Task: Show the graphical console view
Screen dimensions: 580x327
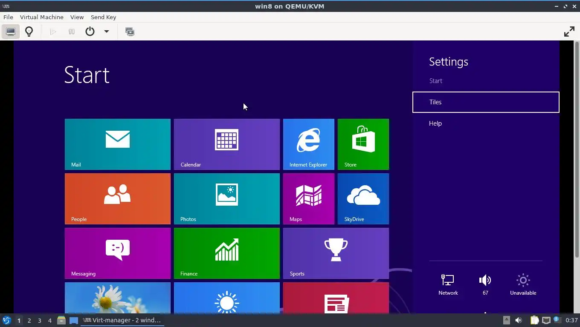Action: (11, 32)
